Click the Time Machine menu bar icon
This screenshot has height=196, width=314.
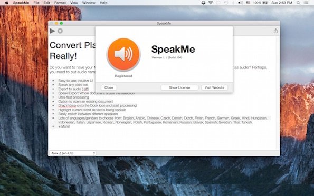click(226, 3)
